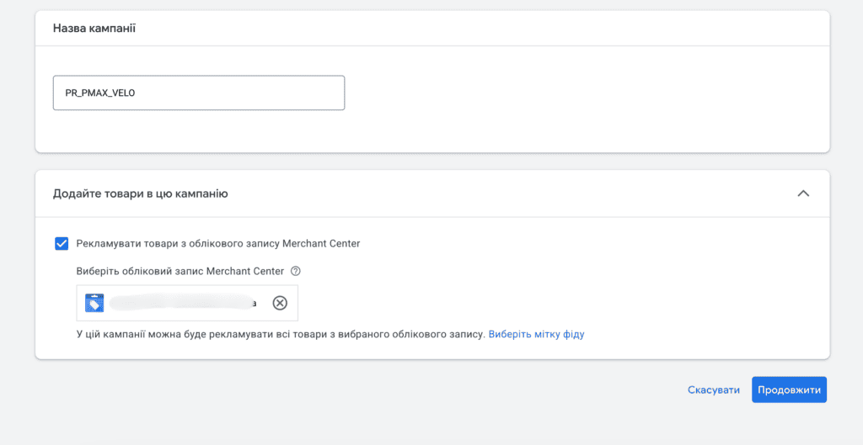Click the Додайте товари в цю кампанію header
The image size is (863, 445).
(x=141, y=193)
